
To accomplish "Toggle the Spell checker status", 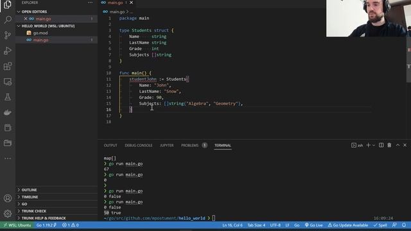I will point(380,225).
